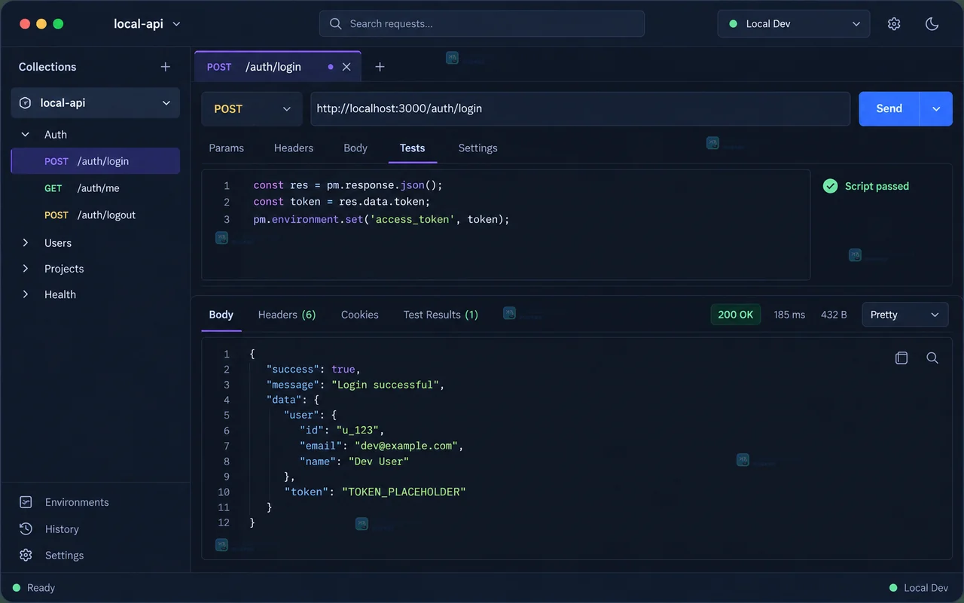The height and width of the screenshot is (603, 964).
Task: Click the "dev@example.com" value in response
Action: click(406, 446)
